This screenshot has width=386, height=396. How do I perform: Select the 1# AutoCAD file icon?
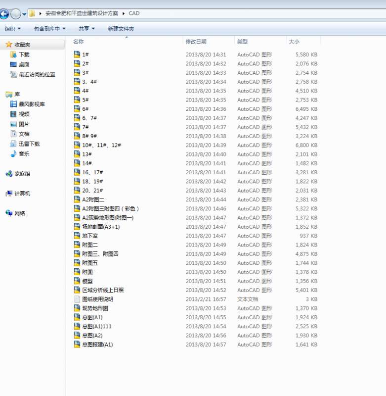coord(77,54)
